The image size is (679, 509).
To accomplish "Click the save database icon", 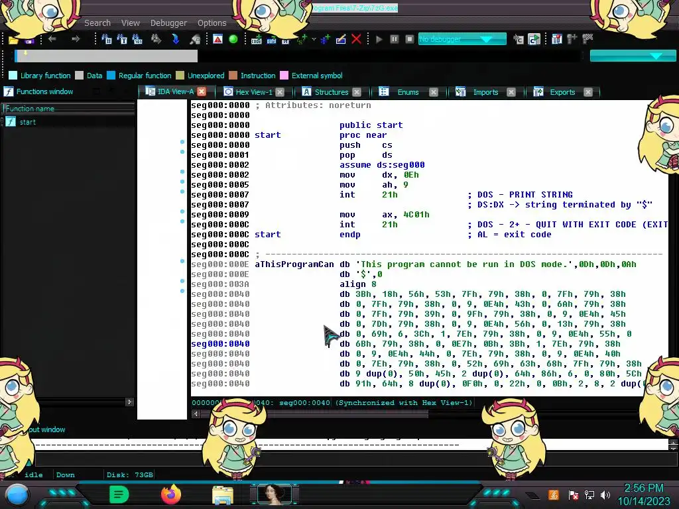I will [x=29, y=40].
